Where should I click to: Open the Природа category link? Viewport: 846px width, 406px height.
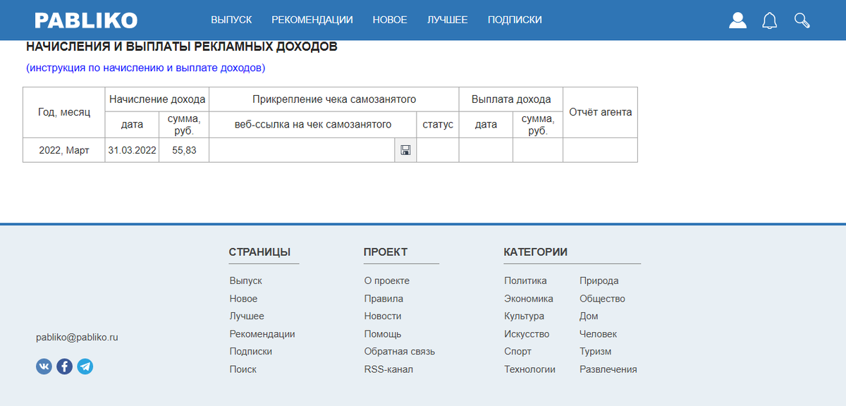[x=599, y=281]
